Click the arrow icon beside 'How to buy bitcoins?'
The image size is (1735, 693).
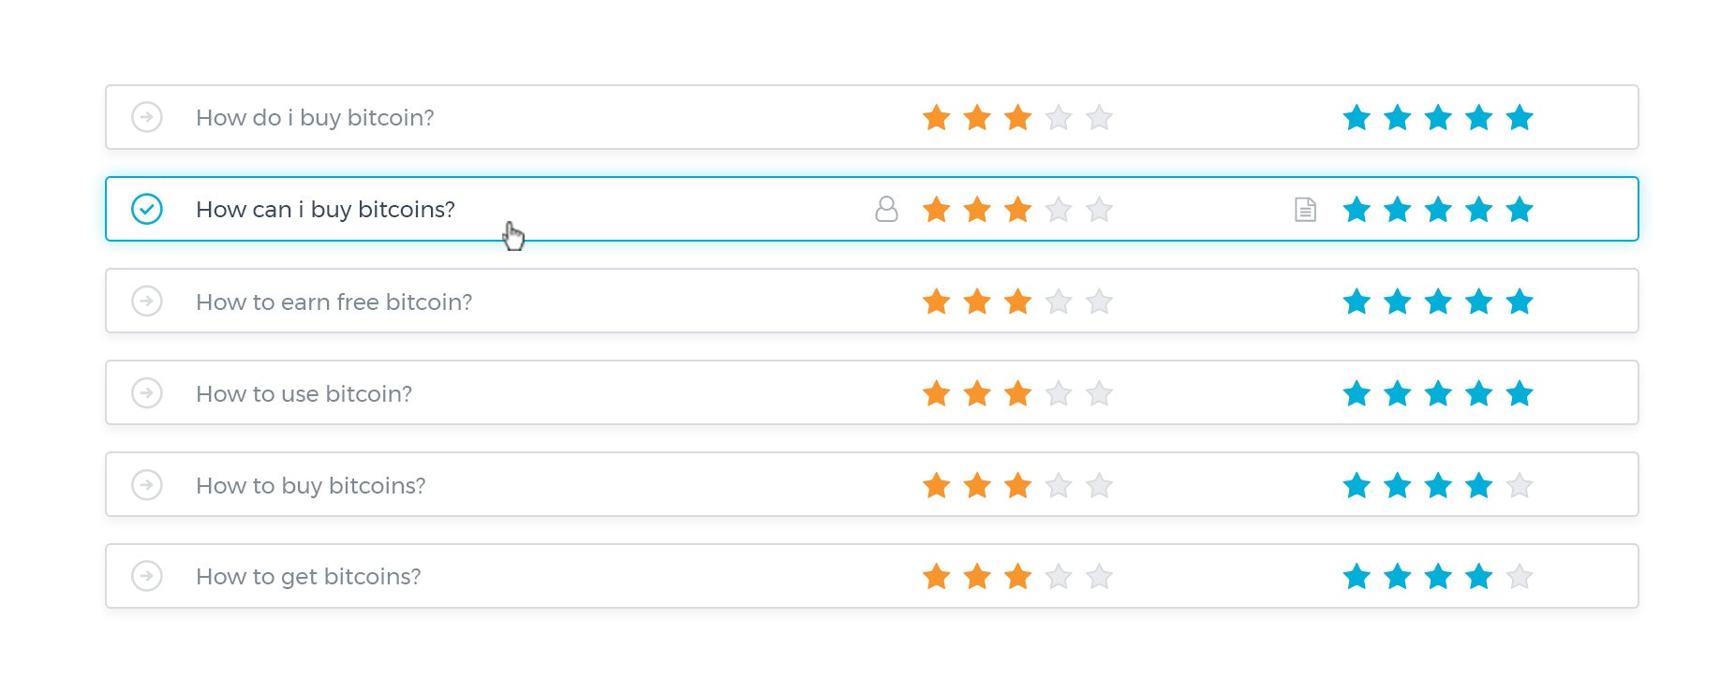click(x=146, y=484)
